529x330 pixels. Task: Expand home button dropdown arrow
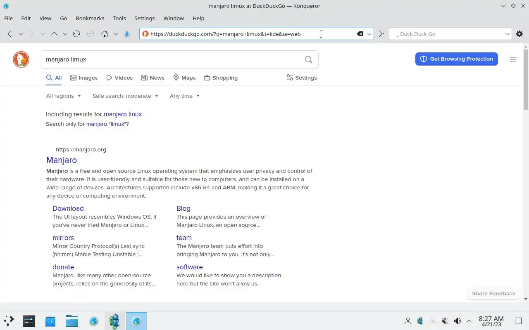115,34
